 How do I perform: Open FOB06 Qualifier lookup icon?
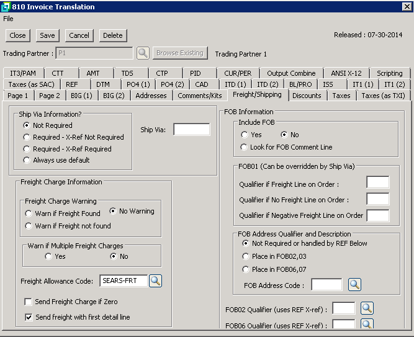[x=367, y=325]
